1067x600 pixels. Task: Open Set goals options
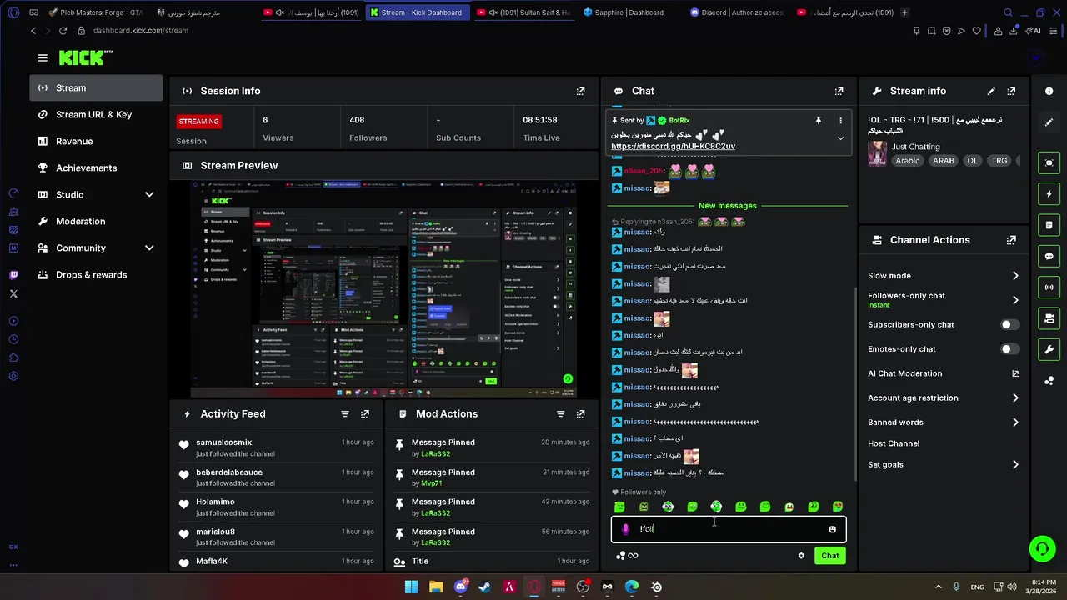pyautogui.click(x=943, y=465)
